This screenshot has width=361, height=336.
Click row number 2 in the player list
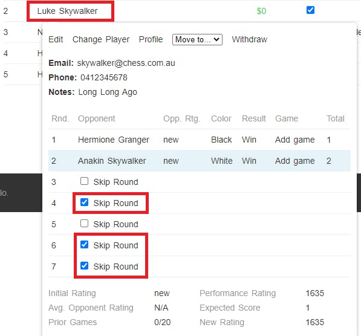point(6,11)
